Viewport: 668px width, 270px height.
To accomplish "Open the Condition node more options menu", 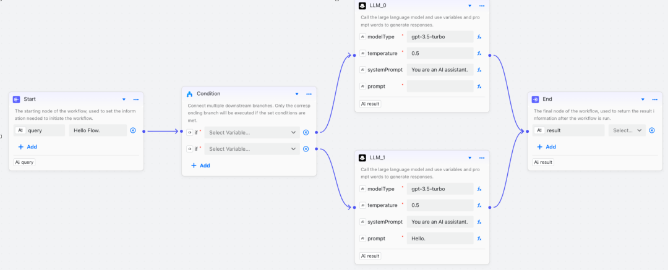I will pyautogui.click(x=309, y=94).
